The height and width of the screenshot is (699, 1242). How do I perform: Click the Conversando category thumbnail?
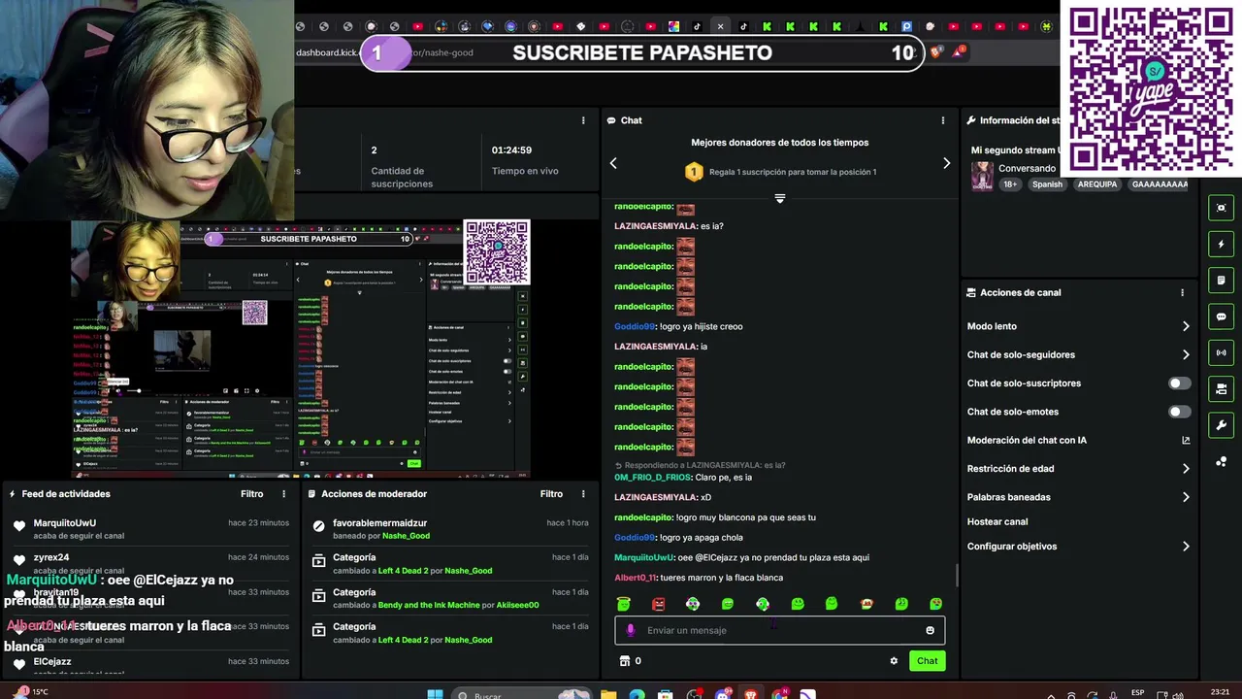[982, 176]
